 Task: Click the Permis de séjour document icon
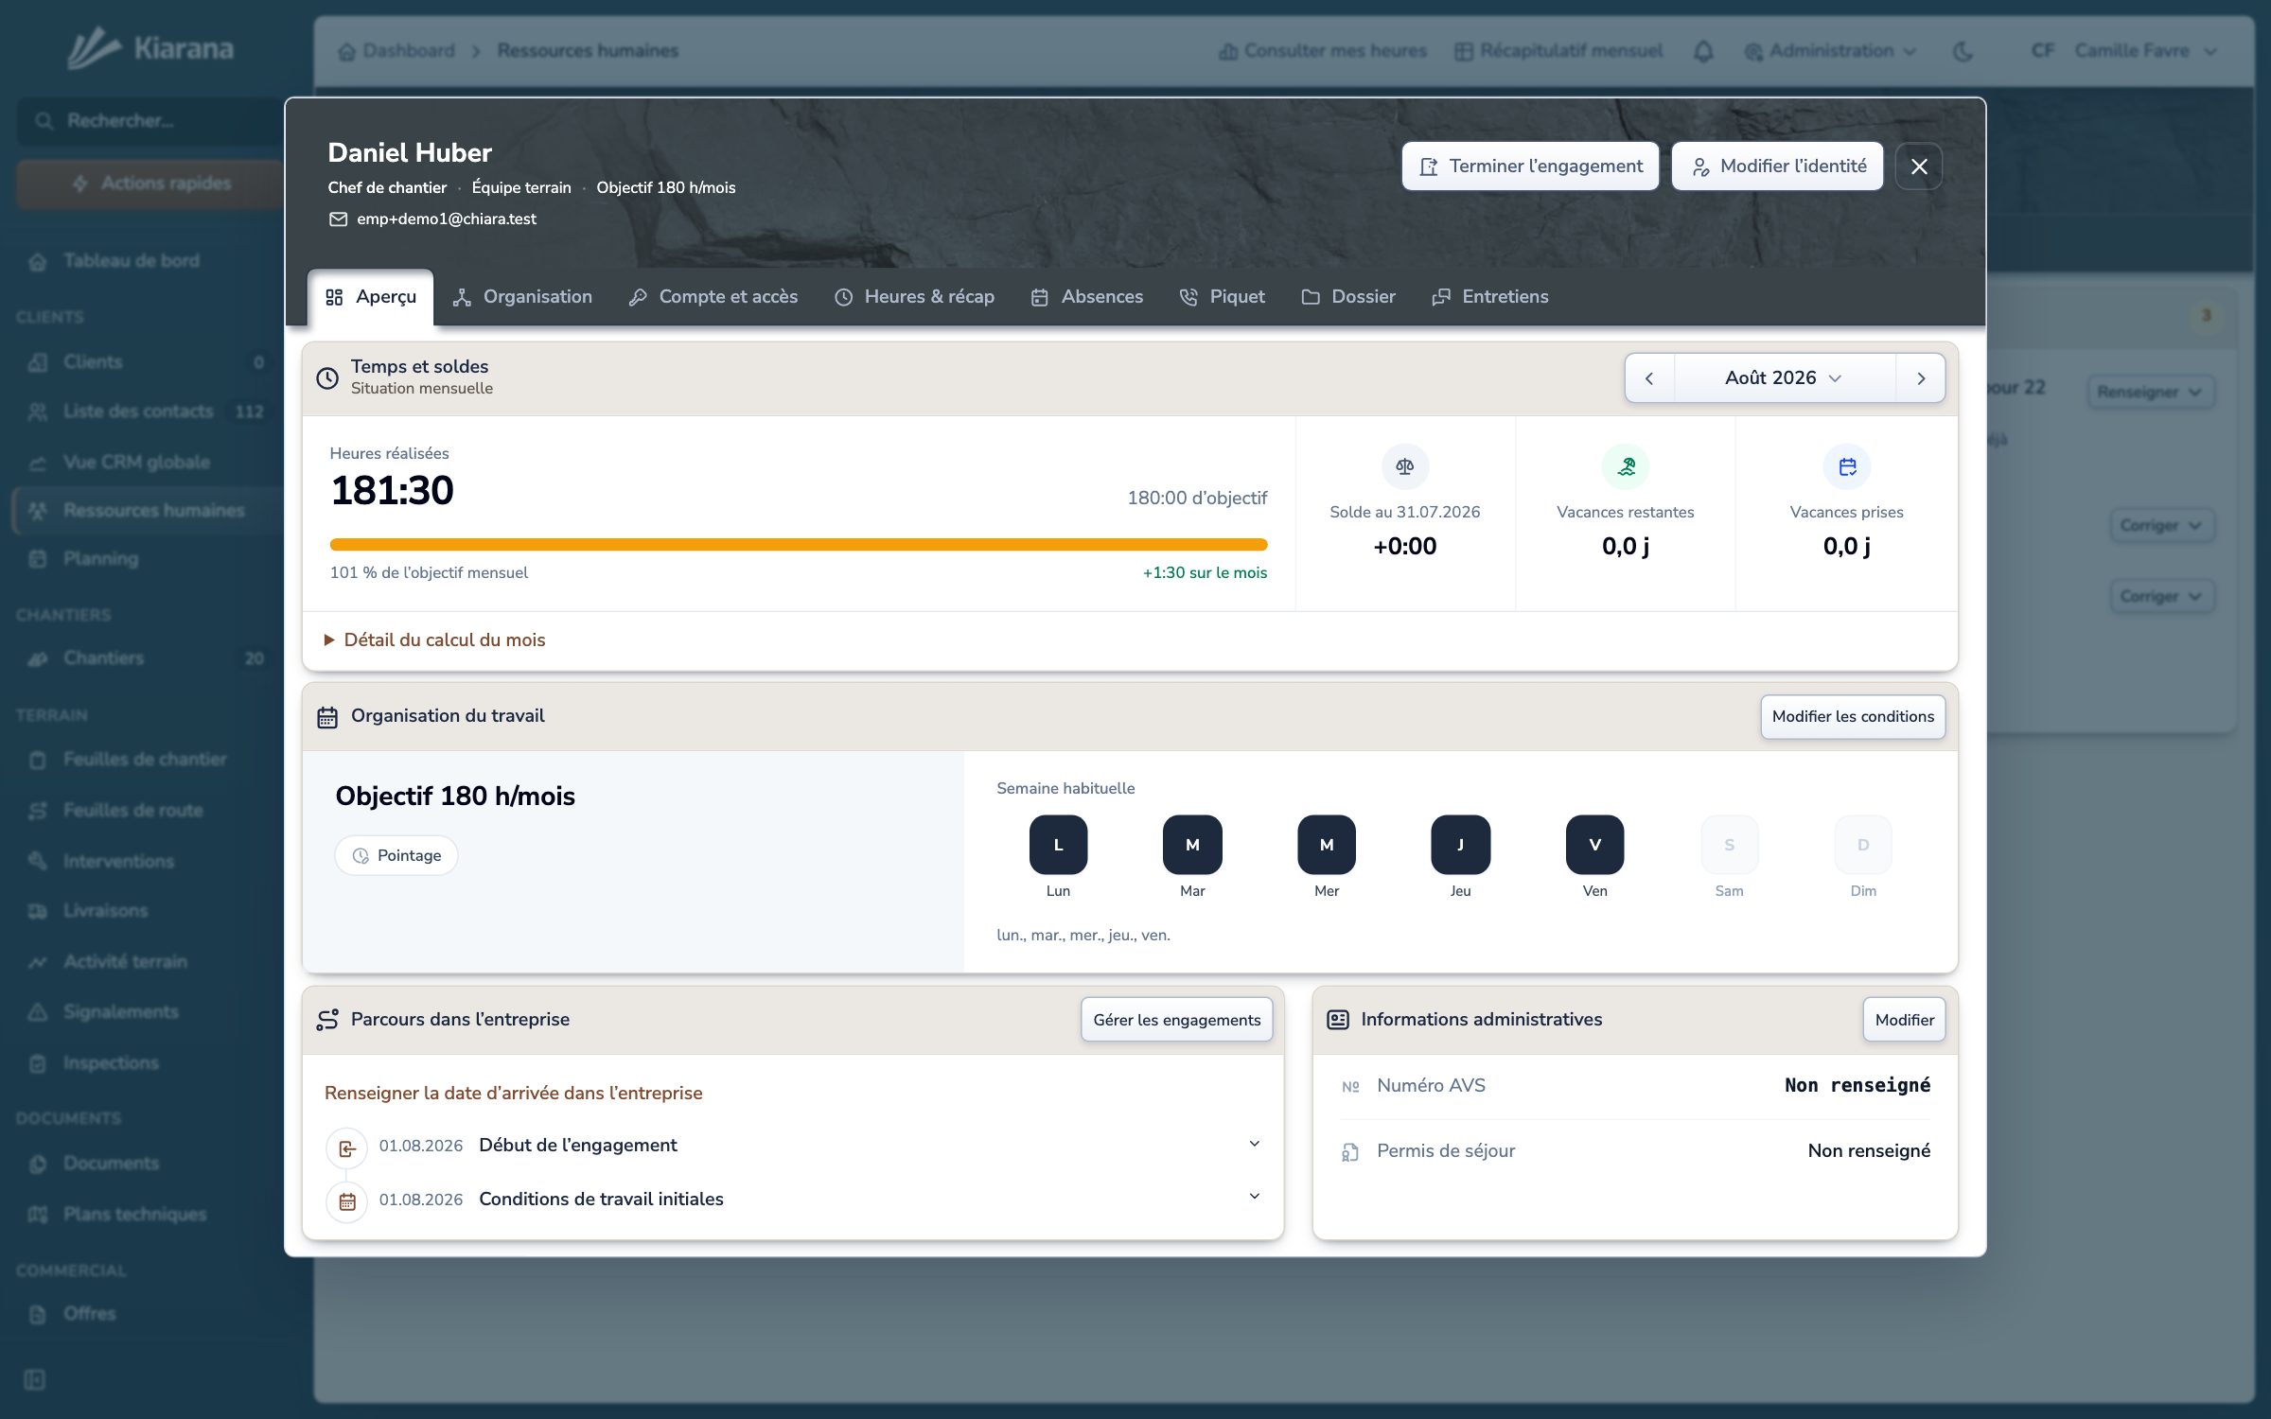(1350, 1152)
